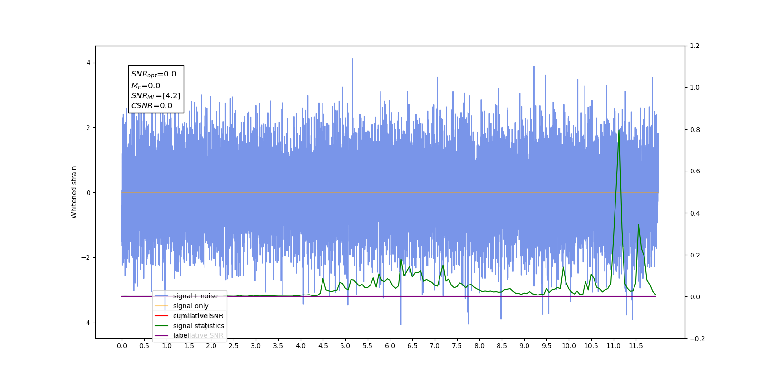Click left y-axis tick label −4
761x380 pixels.
click(86, 323)
